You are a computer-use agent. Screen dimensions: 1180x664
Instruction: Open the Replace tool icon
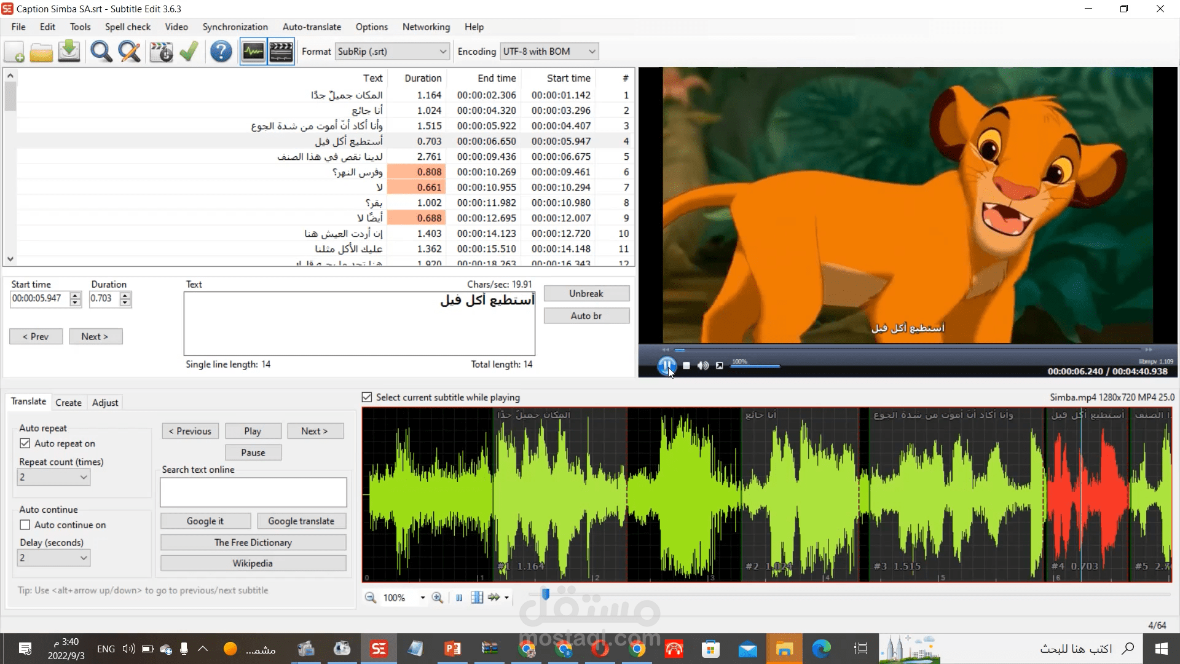129,52
